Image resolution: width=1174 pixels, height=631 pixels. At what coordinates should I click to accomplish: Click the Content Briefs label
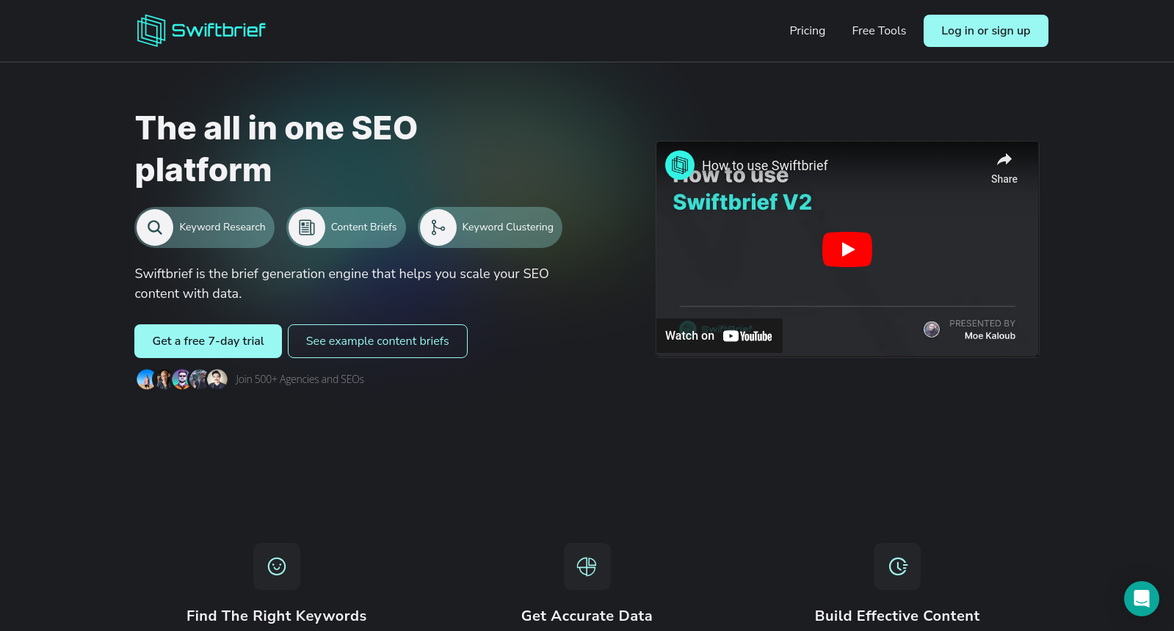tap(363, 227)
